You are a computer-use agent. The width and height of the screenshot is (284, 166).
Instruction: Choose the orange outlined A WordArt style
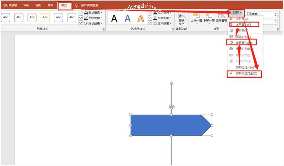(x=141, y=18)
